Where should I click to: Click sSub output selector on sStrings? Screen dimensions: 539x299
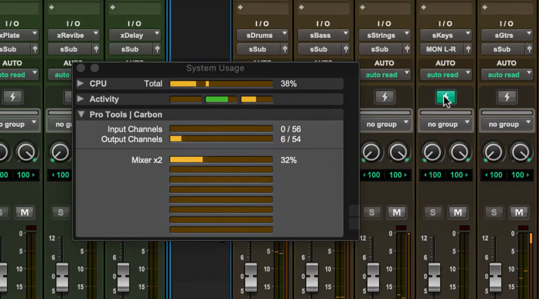pyautogui.click(x=380, y=49)
